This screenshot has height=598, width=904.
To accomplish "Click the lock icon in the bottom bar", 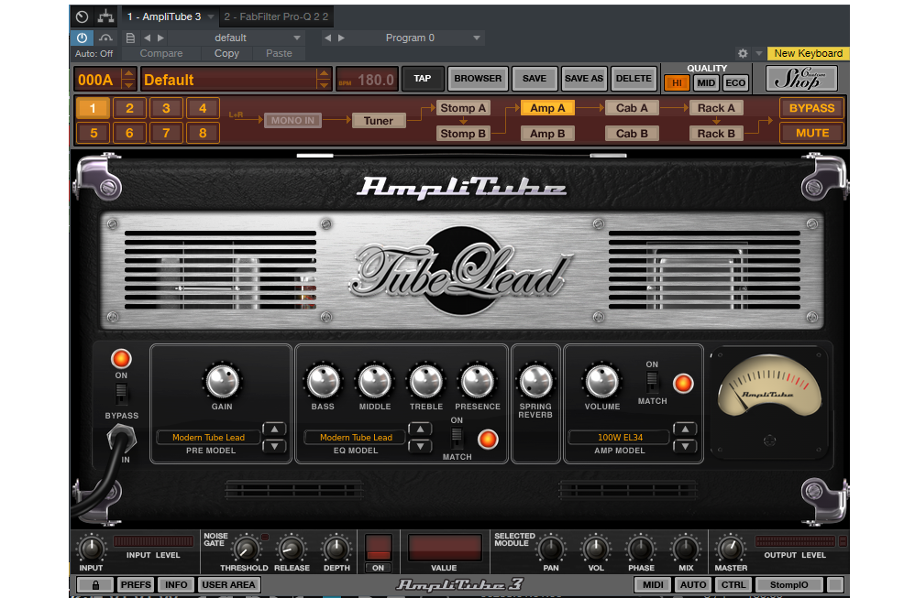I will [95, 585].
